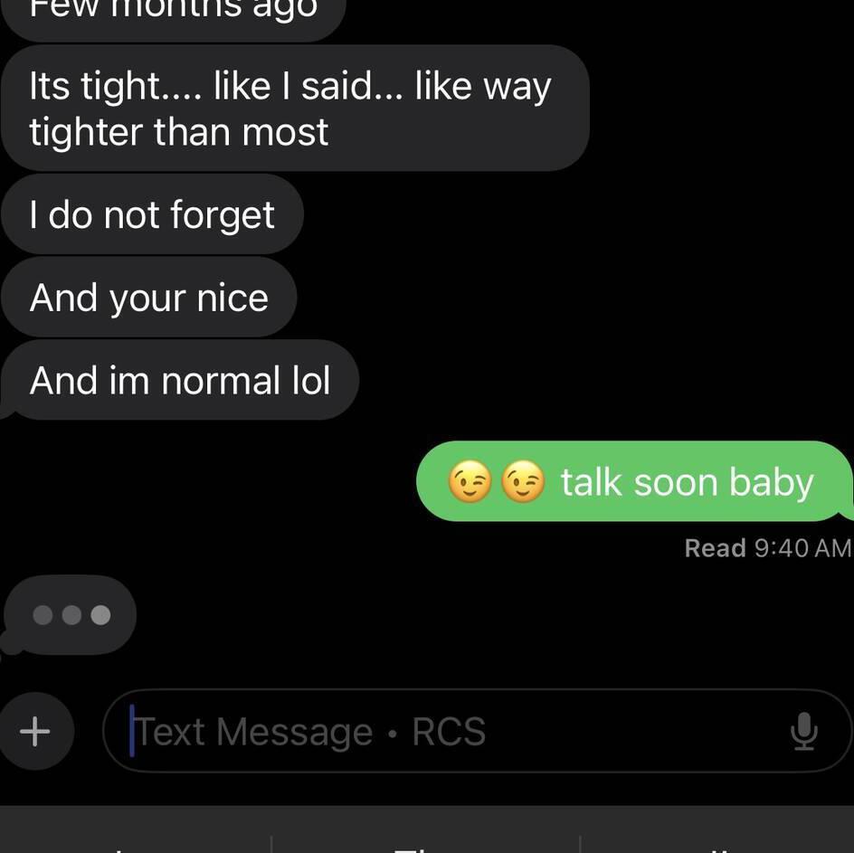The width and height of the screenshot is (854, 853).
Task: Select the 'And im normal lol' message
Action: point(180,380)
